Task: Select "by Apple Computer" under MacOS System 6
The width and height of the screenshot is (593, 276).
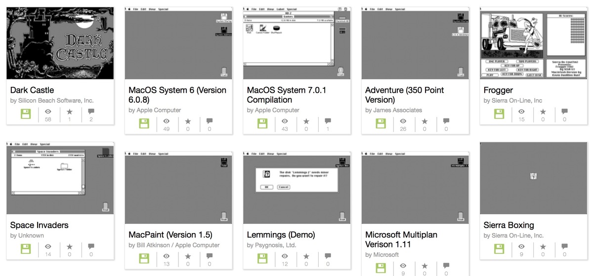Action: 155,110
